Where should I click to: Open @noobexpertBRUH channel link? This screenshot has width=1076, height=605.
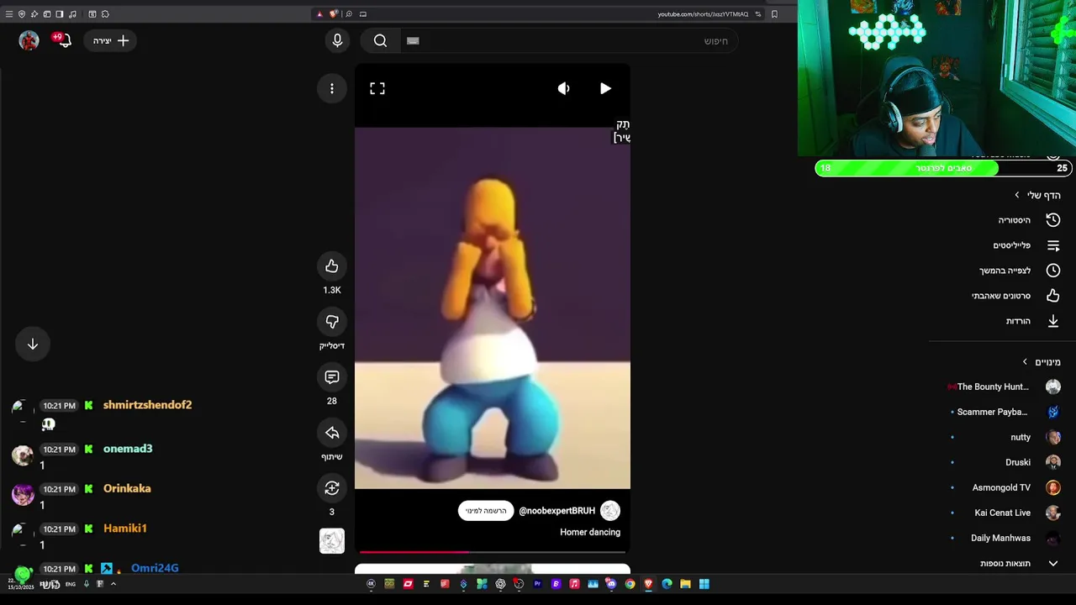[x=556, y=511]
